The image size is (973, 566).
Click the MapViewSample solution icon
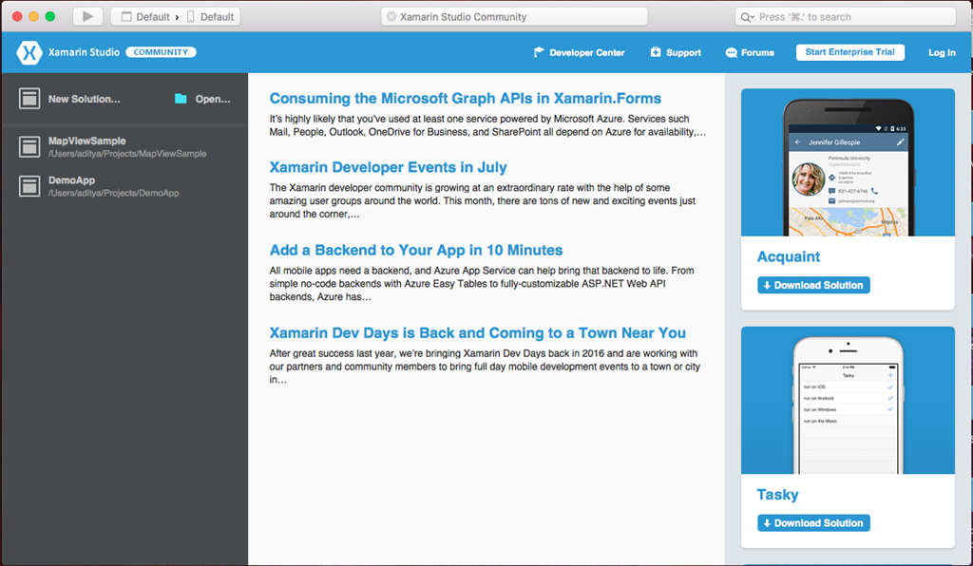point(29,146)
